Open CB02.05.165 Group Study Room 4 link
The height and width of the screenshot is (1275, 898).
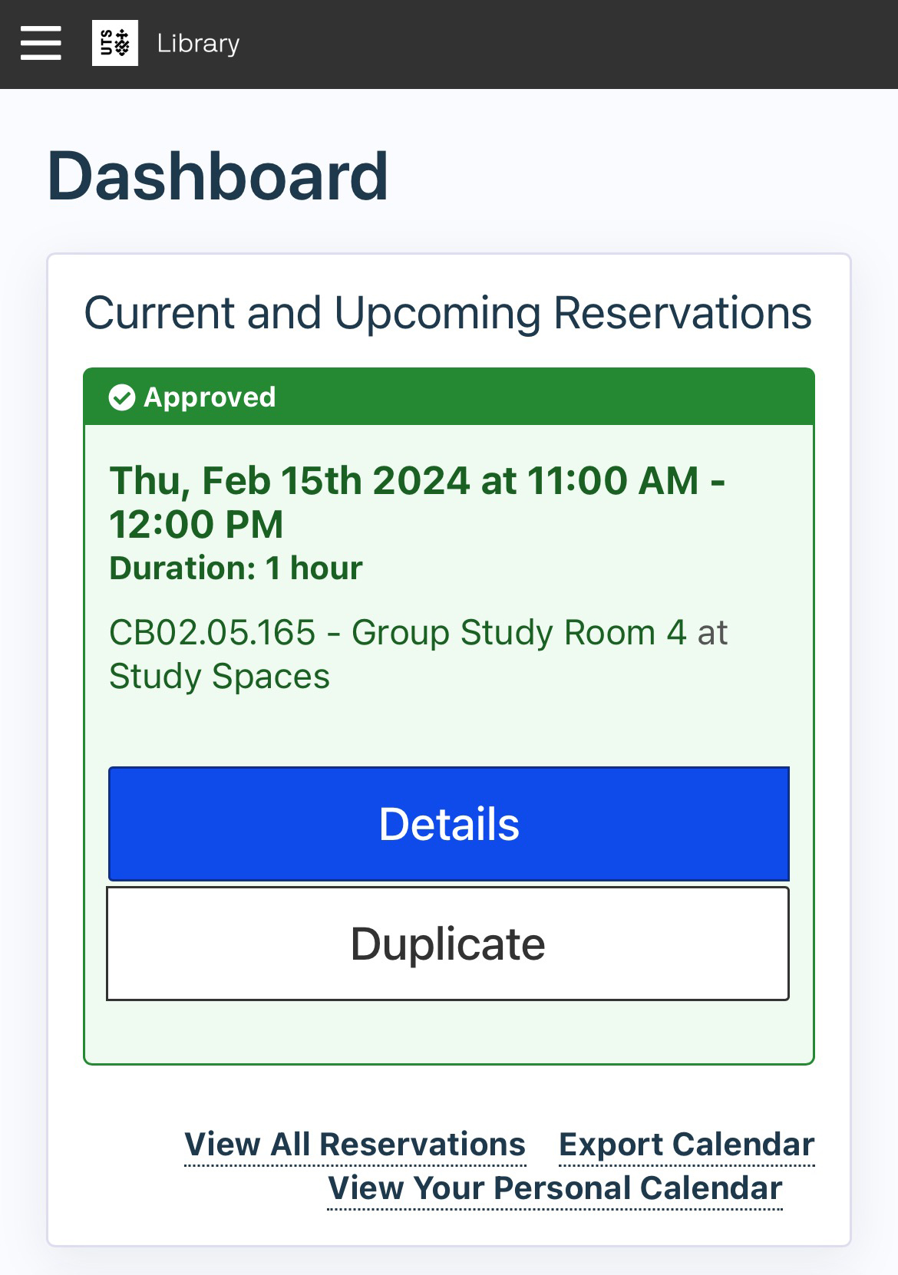pos(398,633)
